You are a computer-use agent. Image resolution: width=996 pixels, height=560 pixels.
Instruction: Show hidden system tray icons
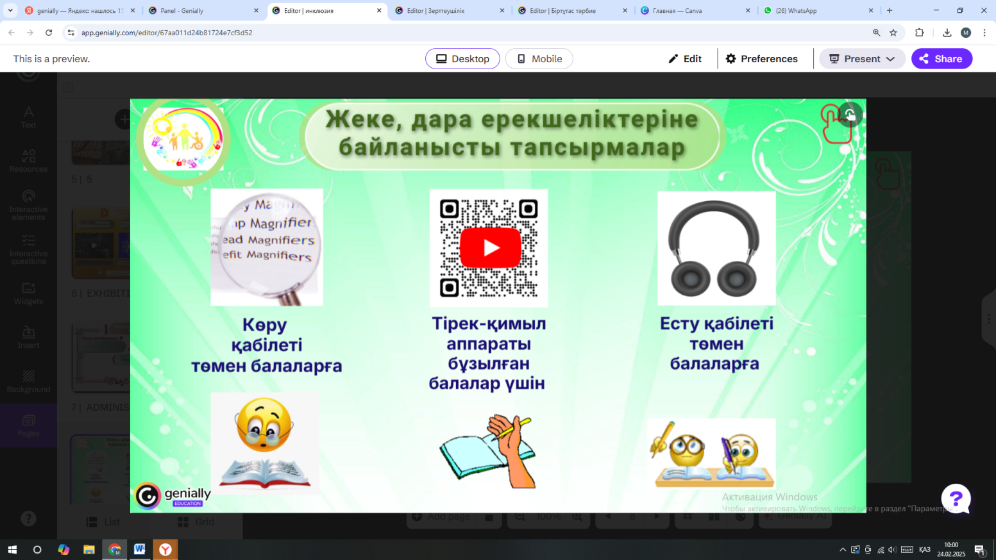point(843,550)
